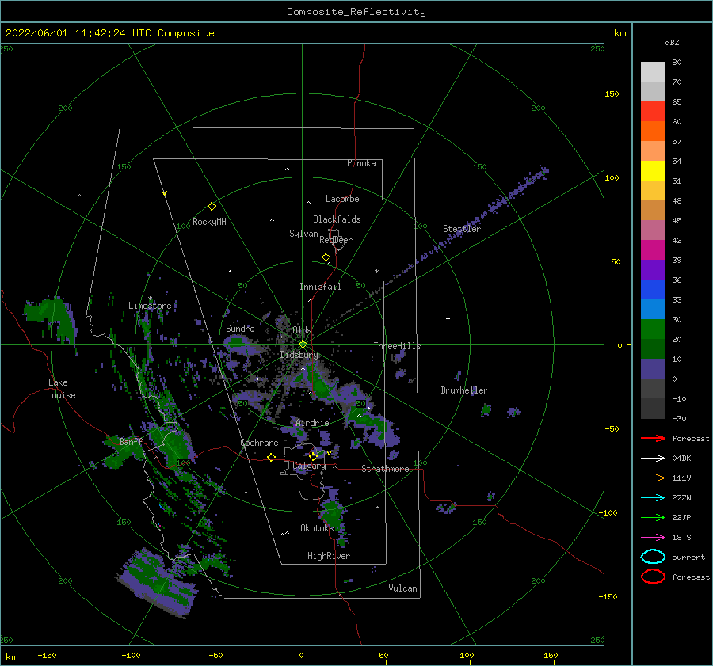
Task: Click the white asterisk marker above Limestone
Action: tap(150, 299)
